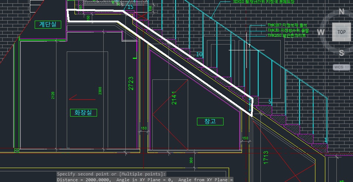
Task: Open the WCS coordinate system dropdown
Action: tap(338, 67)
